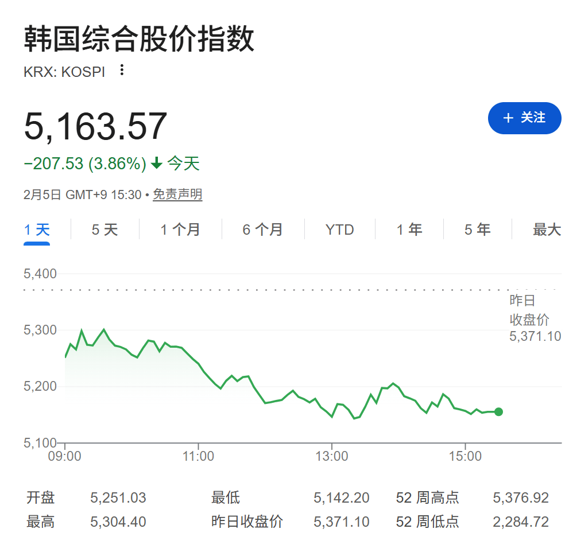Click the currently active 1天 tab
This screenshot has height=556, width=569.
coord(36,229)
